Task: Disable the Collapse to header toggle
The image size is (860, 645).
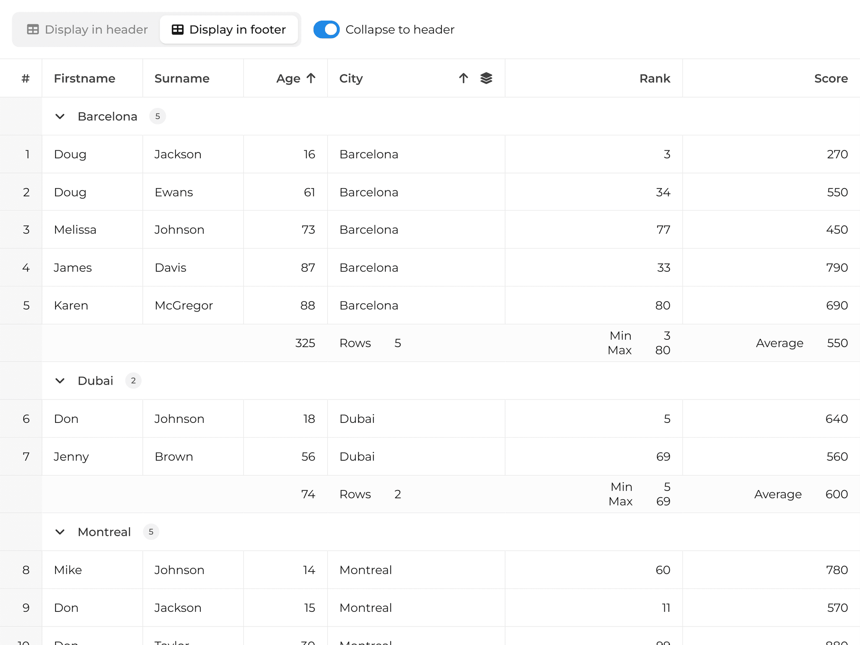Action: tap(327, 29)
